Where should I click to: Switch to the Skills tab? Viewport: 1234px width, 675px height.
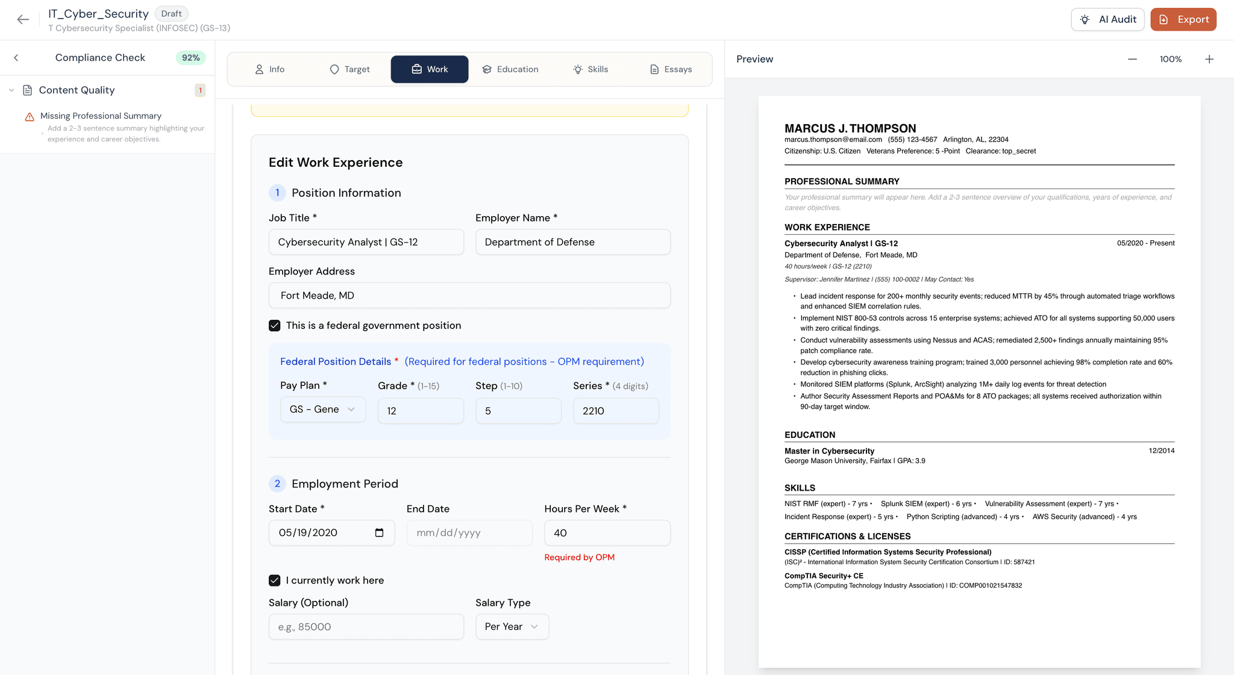point(590,69)
